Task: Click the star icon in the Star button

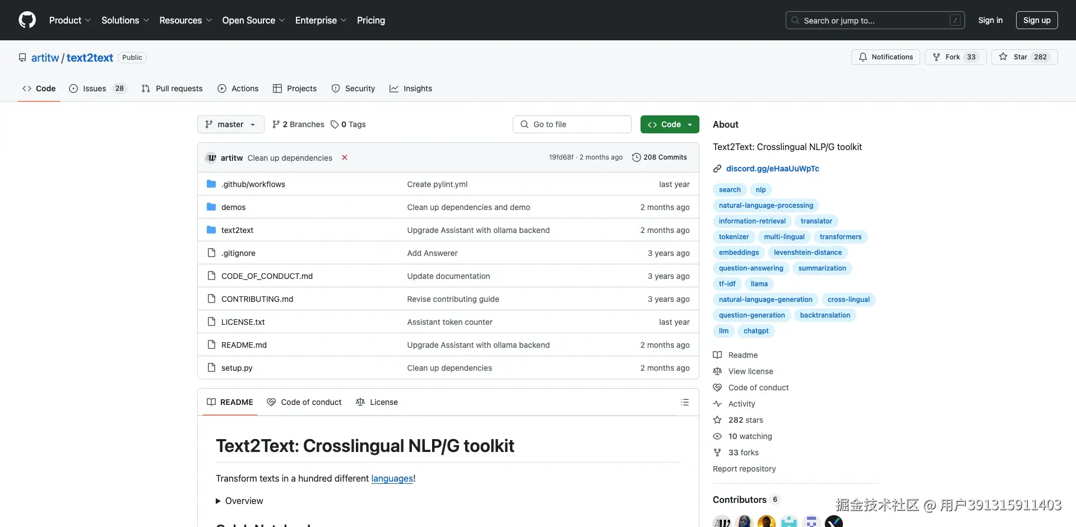Action: click(x=1003, y=57)
